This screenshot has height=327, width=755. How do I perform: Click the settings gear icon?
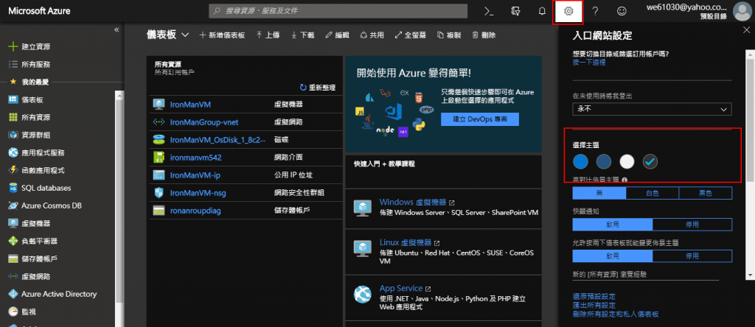(568, 12)
